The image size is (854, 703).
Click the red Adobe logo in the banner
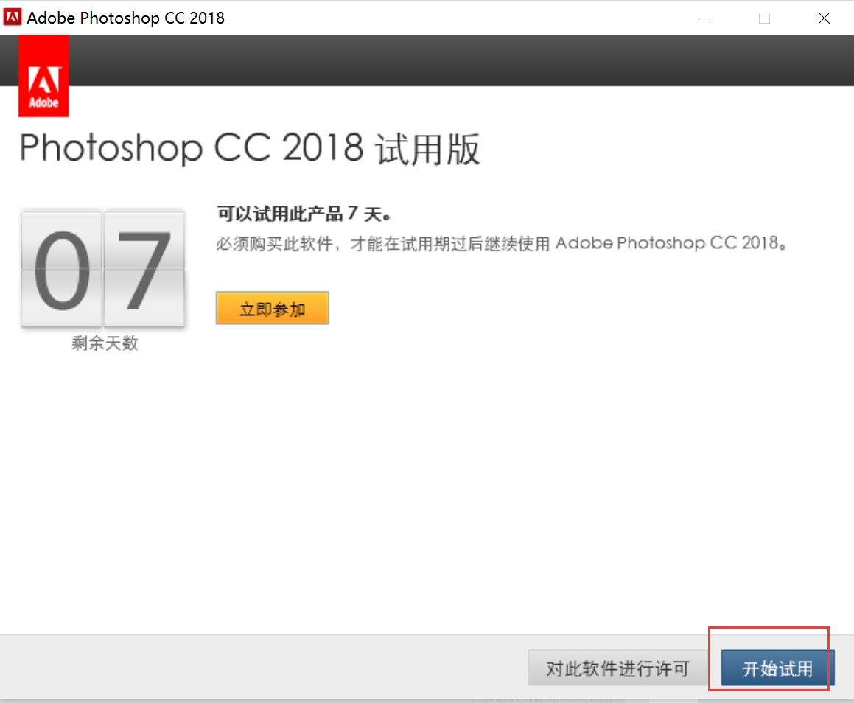coord(43,76)
